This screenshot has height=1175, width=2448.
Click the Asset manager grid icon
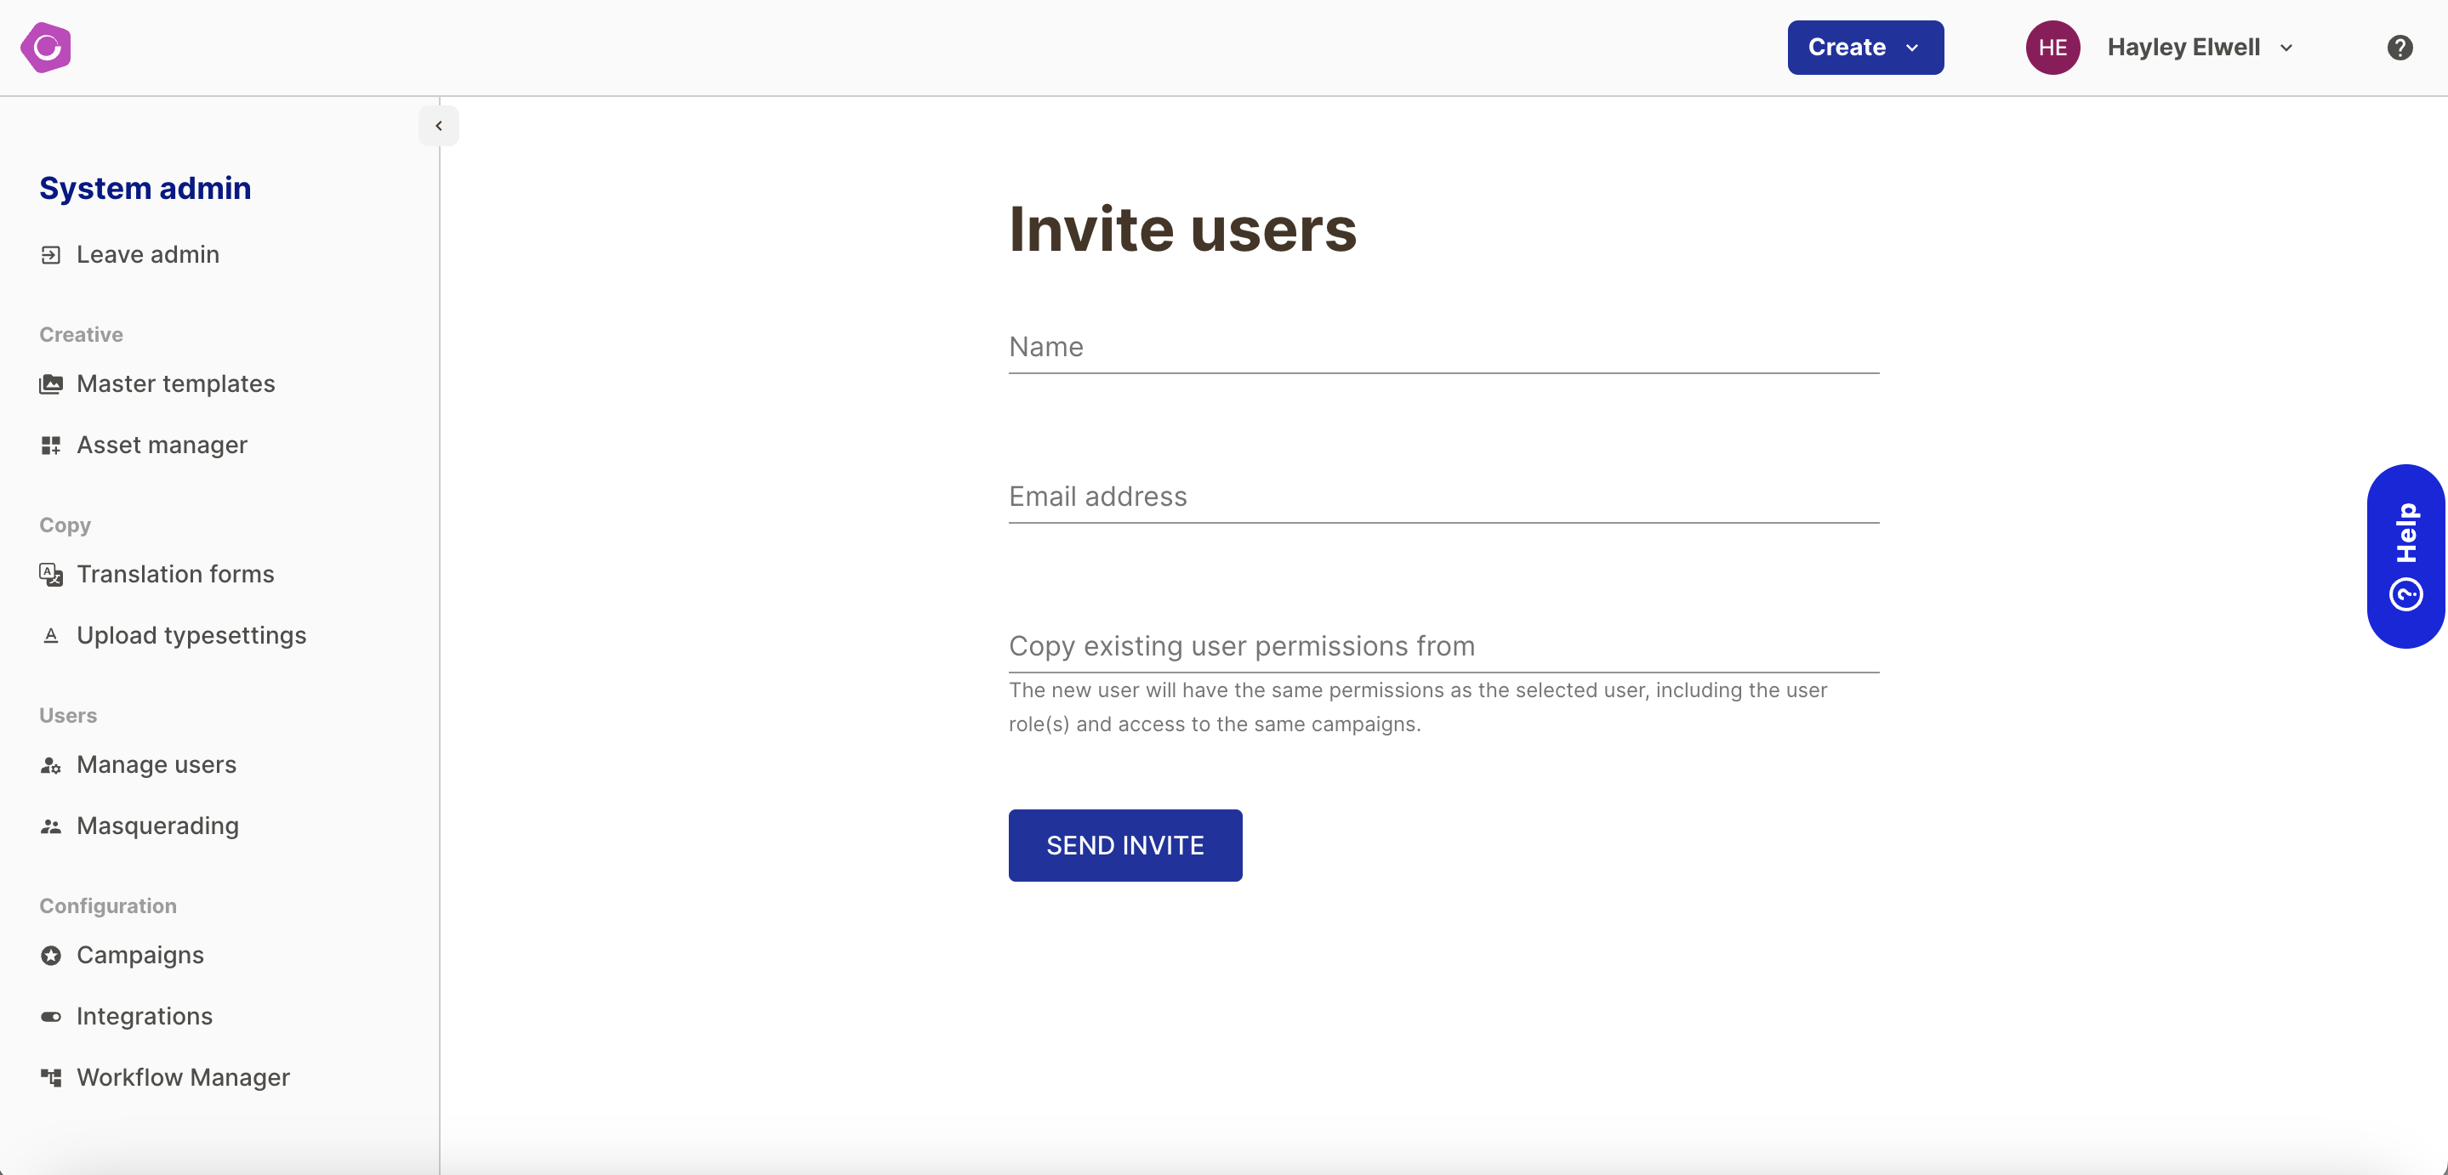(x=51, y=446)
